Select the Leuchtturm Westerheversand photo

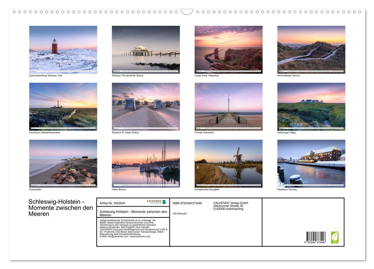tap(63, 106)
